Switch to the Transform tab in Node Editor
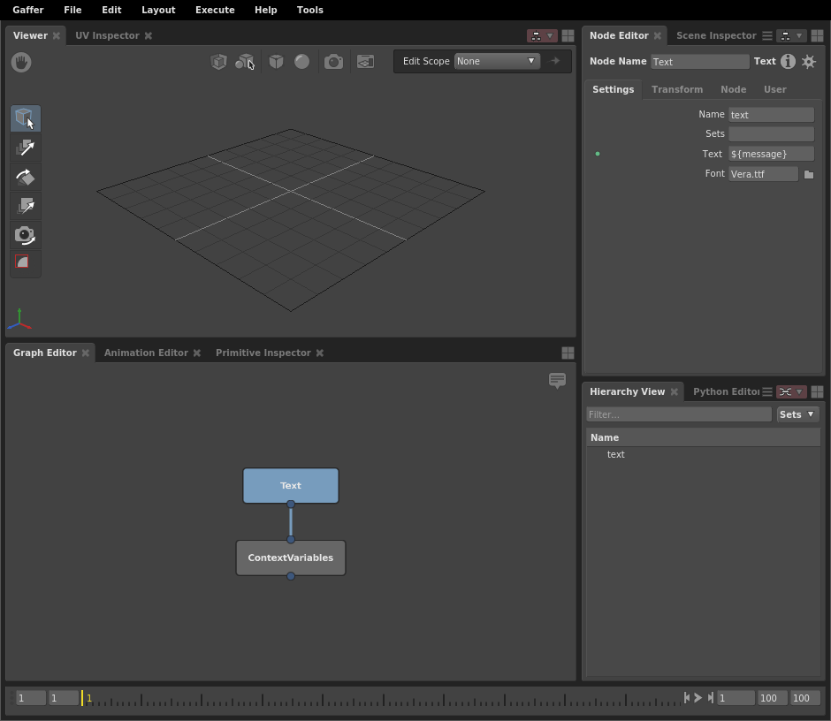 677,89
